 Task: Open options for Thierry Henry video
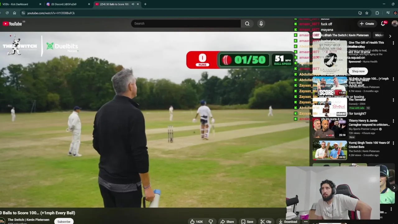point(393,121)
